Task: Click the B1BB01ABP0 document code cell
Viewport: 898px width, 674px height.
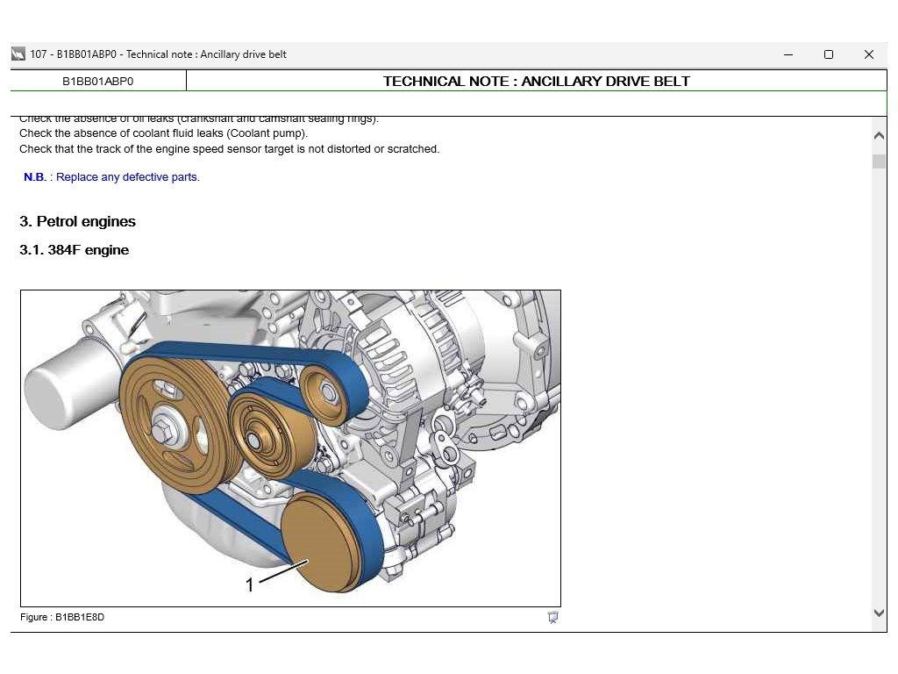Action: pos(98,82)
